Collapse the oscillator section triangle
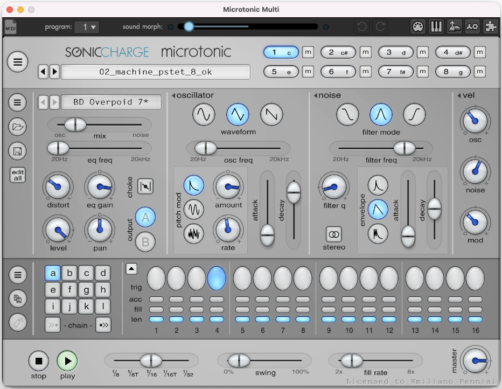Image resolution: width=502 pixels, height=389 pixels. 173,95
